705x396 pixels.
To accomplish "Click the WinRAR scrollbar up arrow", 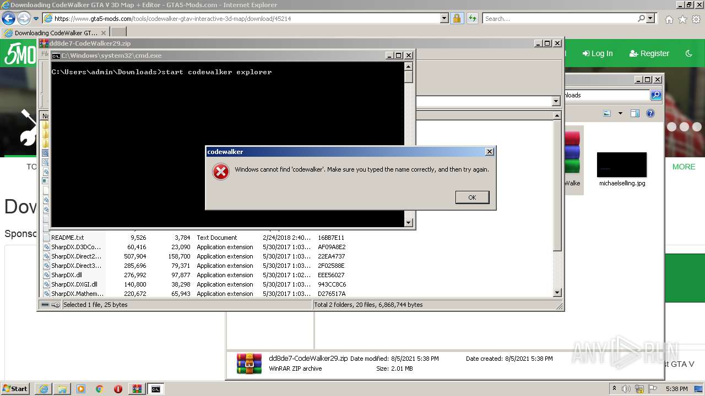I will click(557, 116).
